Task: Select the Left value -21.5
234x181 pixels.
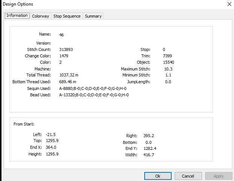Action: [x=51, y=135]
